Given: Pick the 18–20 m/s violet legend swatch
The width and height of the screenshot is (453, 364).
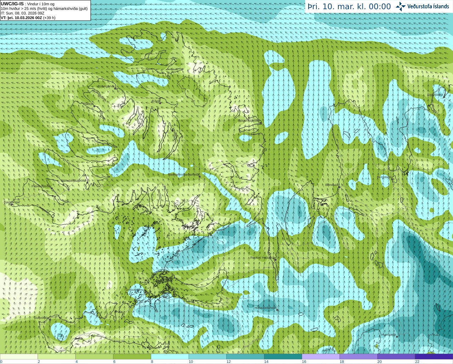Looking at the screenshot, I should coord(359,357).
